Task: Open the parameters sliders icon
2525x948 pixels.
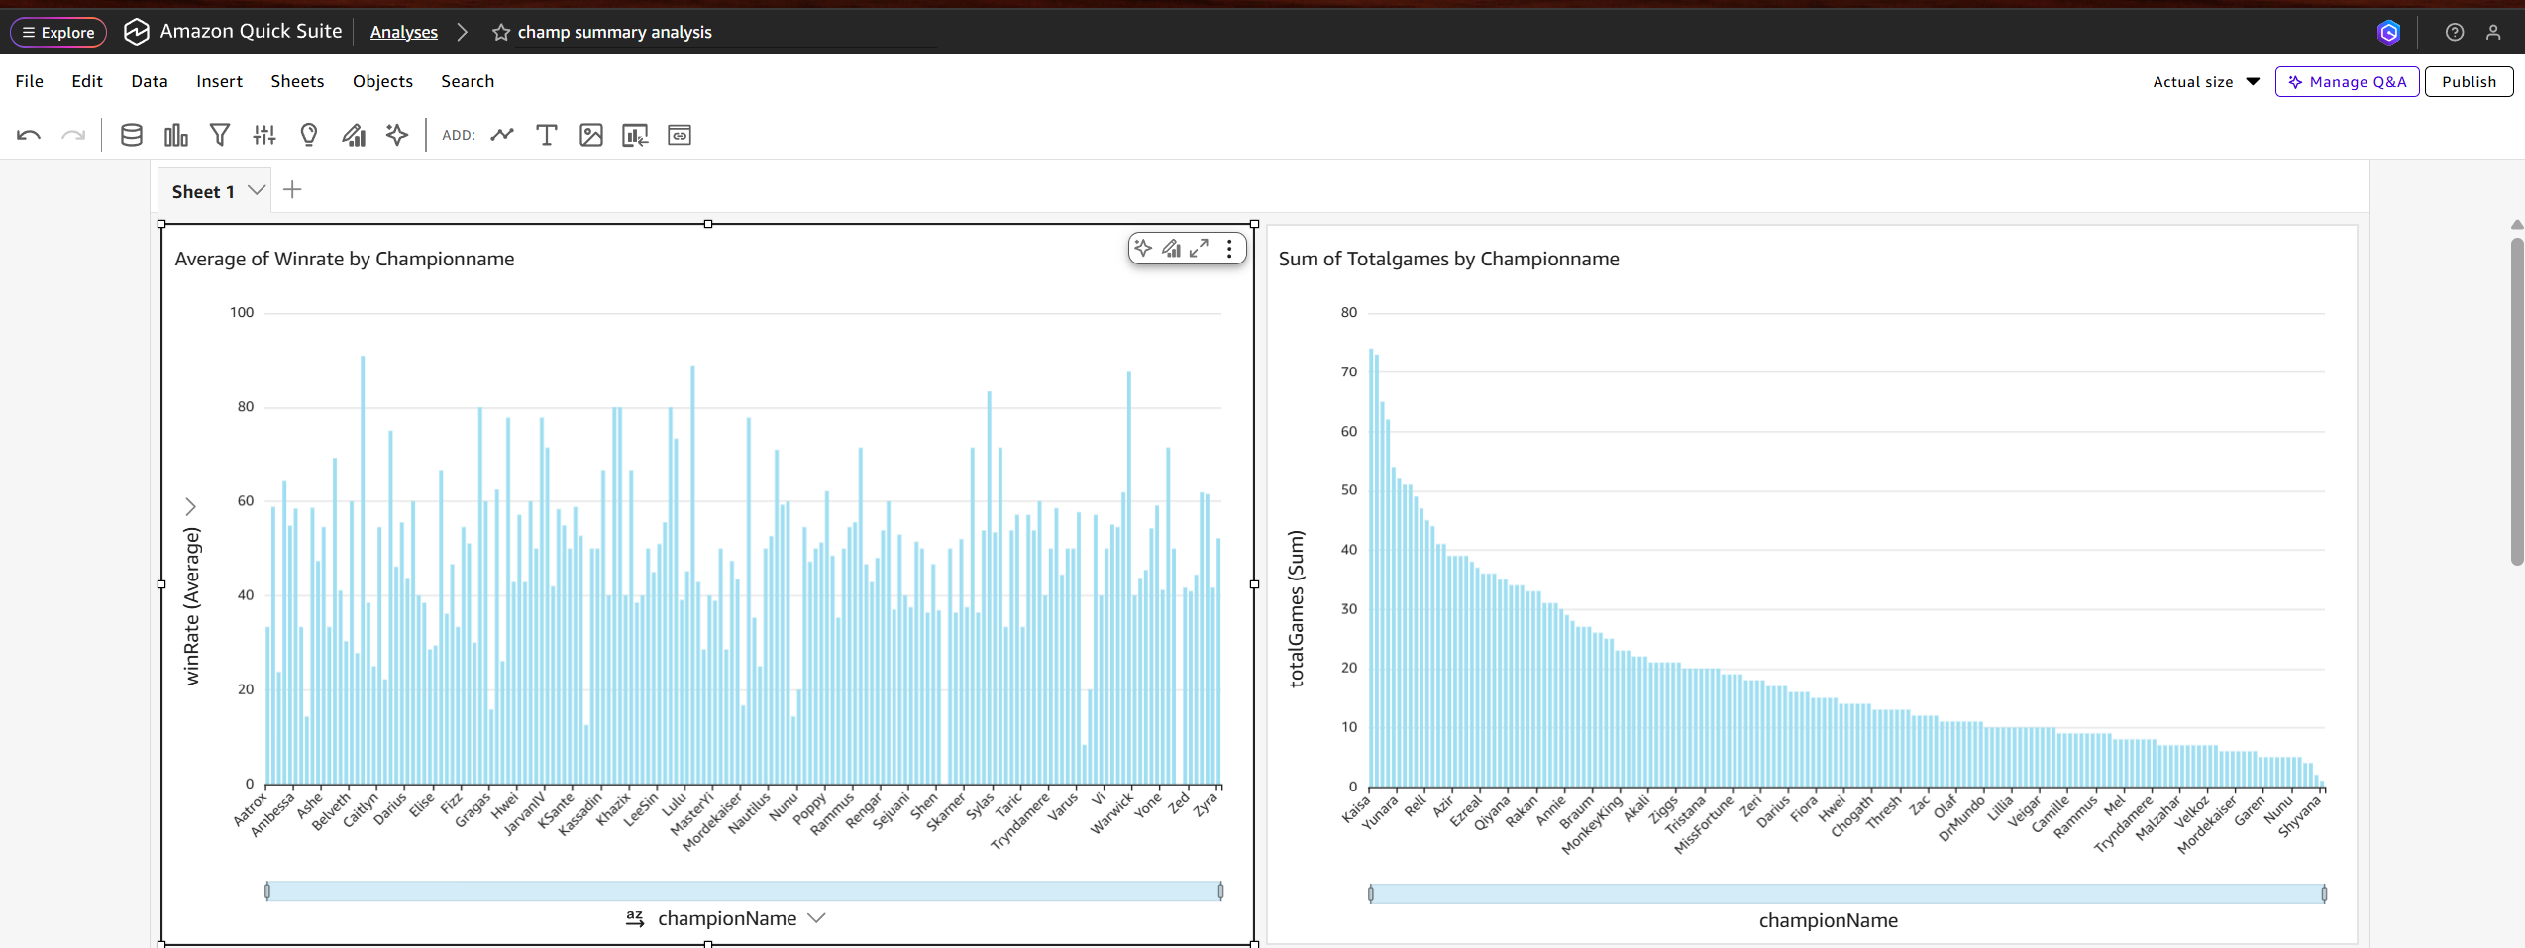Action: [x=264, y=135]
